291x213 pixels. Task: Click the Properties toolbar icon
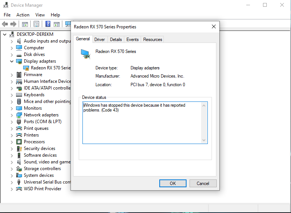click(x=37, y=24)
